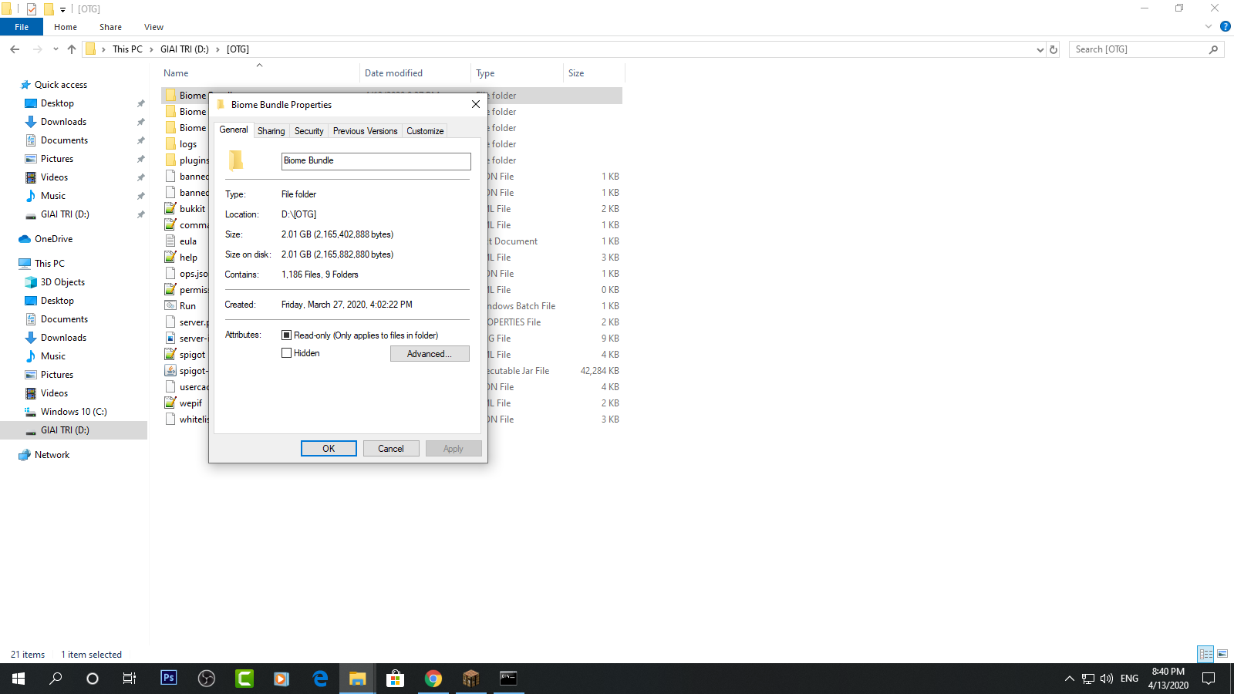The image size is (1234, 694).
Task: Open Microsoft Edge from the taskbar
Action: pyautogui.click(x=320, y=679)
